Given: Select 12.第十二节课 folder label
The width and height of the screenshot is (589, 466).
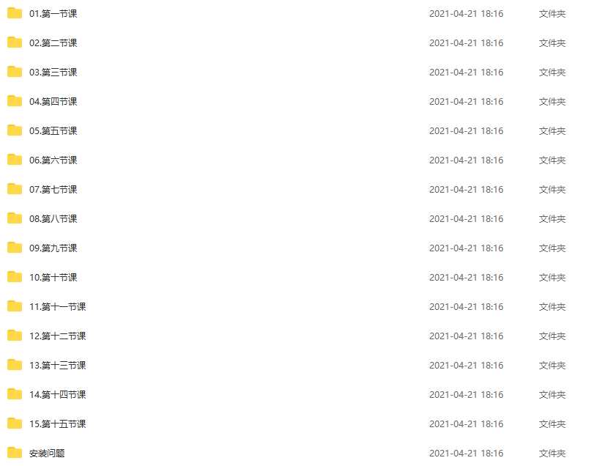Looking at the screenshot, I should click(x=58, y=336).
